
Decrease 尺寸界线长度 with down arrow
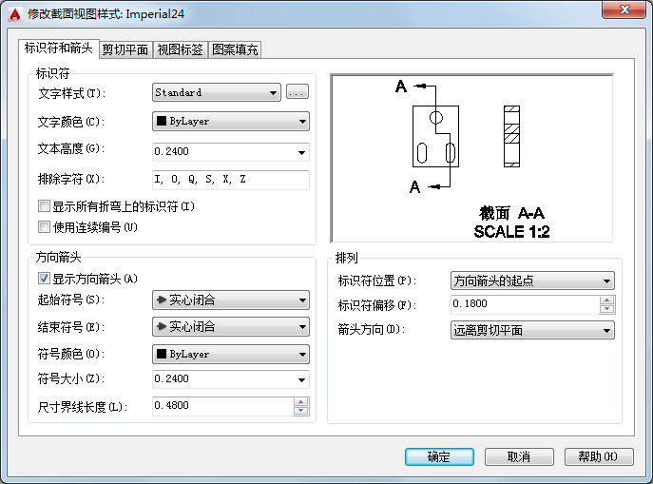pyautogui.click(x=300, y=411)
